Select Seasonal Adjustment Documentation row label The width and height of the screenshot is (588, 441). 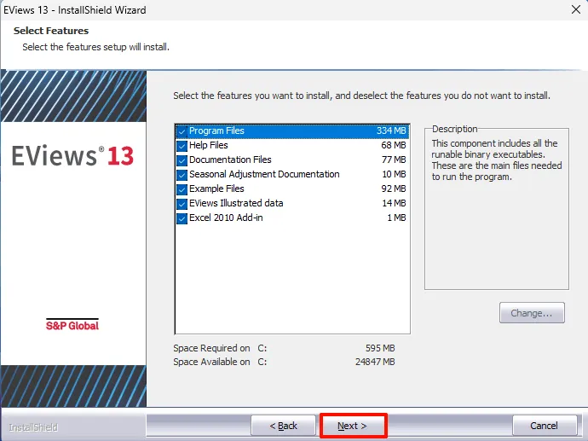tap(264, 174)
